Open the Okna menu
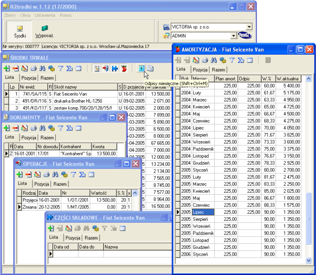The width and height of the screenshot is (317, 275). 25,15
